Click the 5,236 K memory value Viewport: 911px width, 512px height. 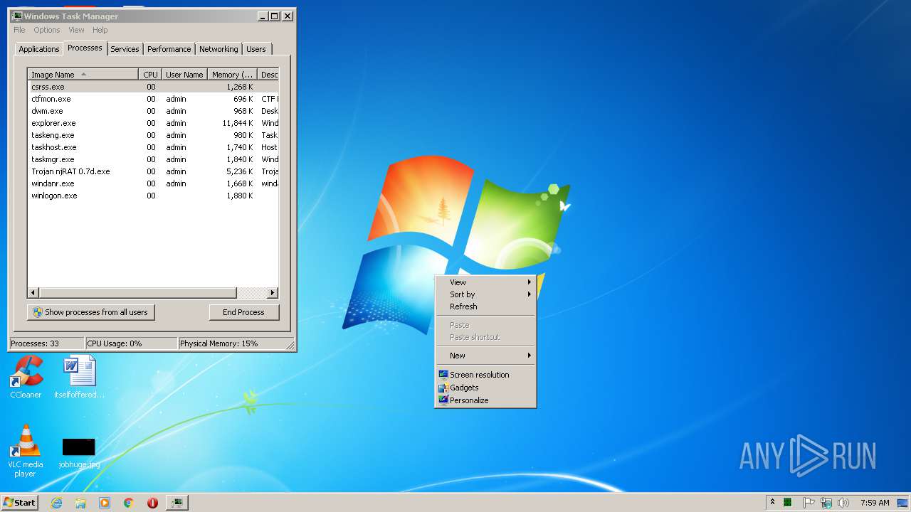click(240, 171)
